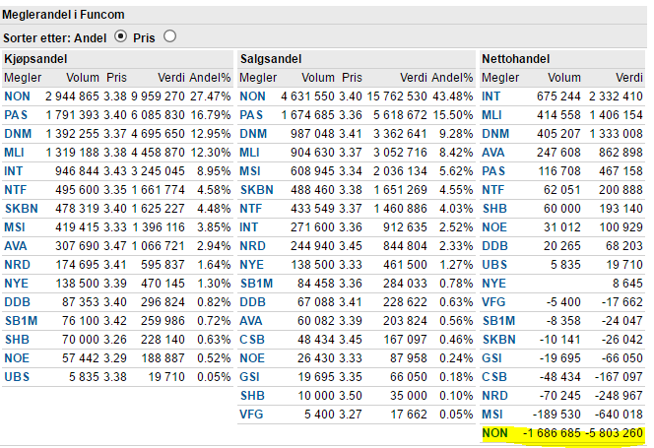Open VFG broker link in Salgsandel table

point(251,415)
